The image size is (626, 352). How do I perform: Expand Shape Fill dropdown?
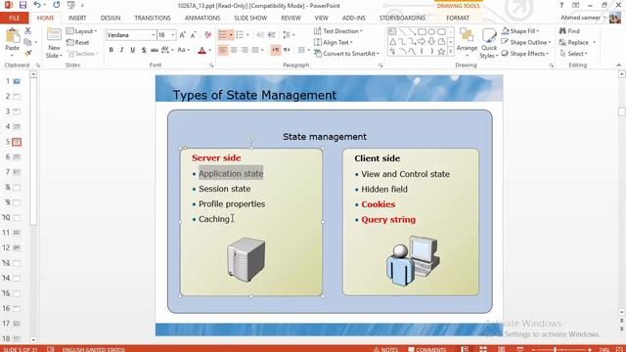tap(520, 30)
